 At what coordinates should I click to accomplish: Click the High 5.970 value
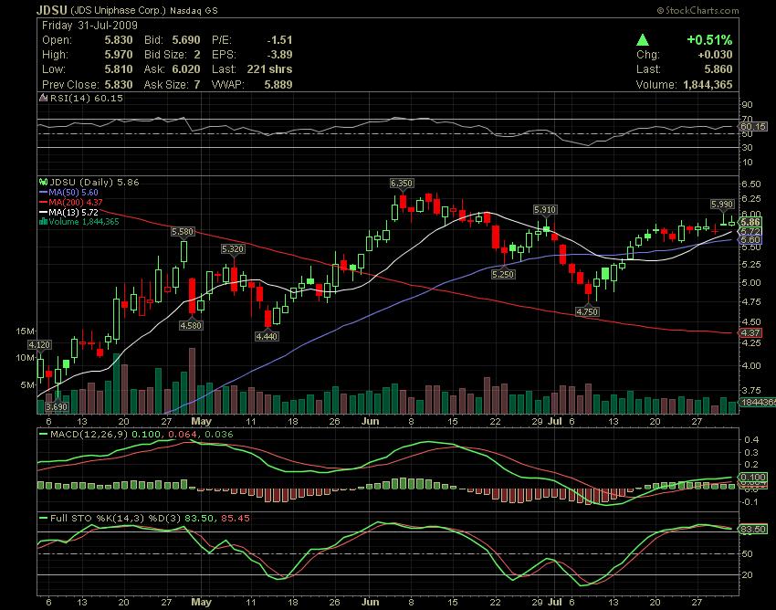(119, 55)
